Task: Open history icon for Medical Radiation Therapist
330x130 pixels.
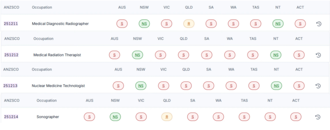Action: pos(318,55)
